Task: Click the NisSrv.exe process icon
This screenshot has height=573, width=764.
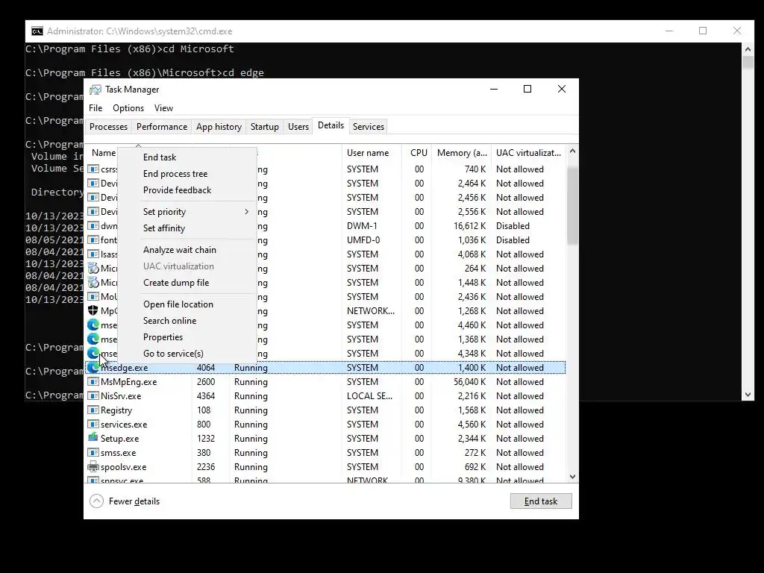Action: click(x=93, y=396)
